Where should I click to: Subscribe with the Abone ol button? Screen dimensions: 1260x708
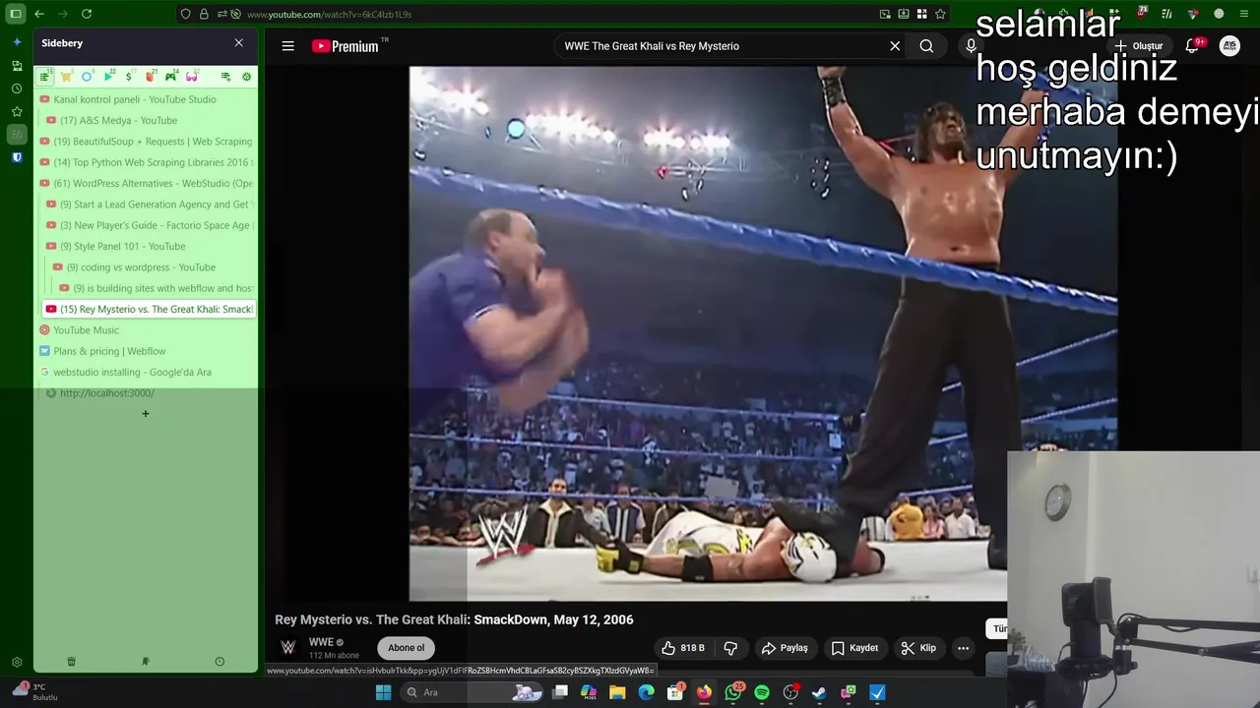tap(406, 647)
